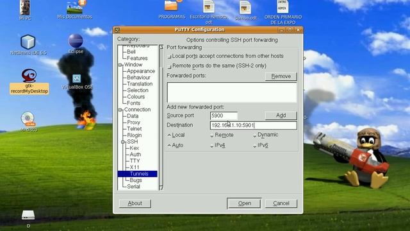Collapse the Connection tree node
The width and height of the screenshot is (410, 231).
point(120,110)
